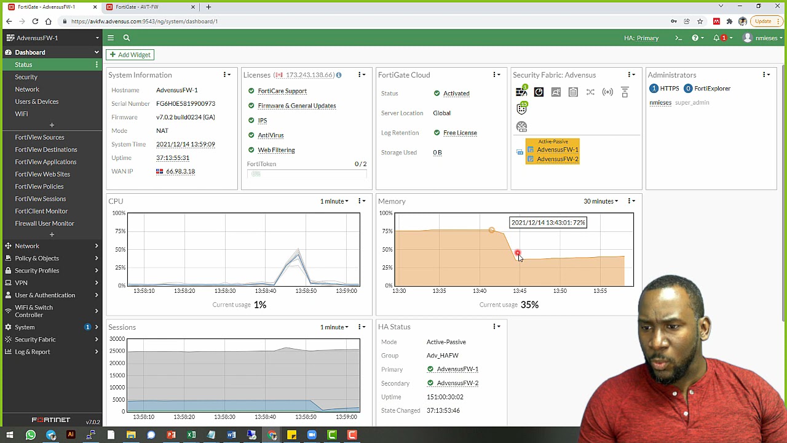Click the FortiClient shield icon with 15 badge
This screenshot has height=443, width=787.
click(x=521, y=108)
